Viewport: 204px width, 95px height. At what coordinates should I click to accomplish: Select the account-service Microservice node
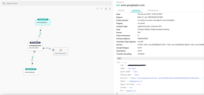pos(35,46)
